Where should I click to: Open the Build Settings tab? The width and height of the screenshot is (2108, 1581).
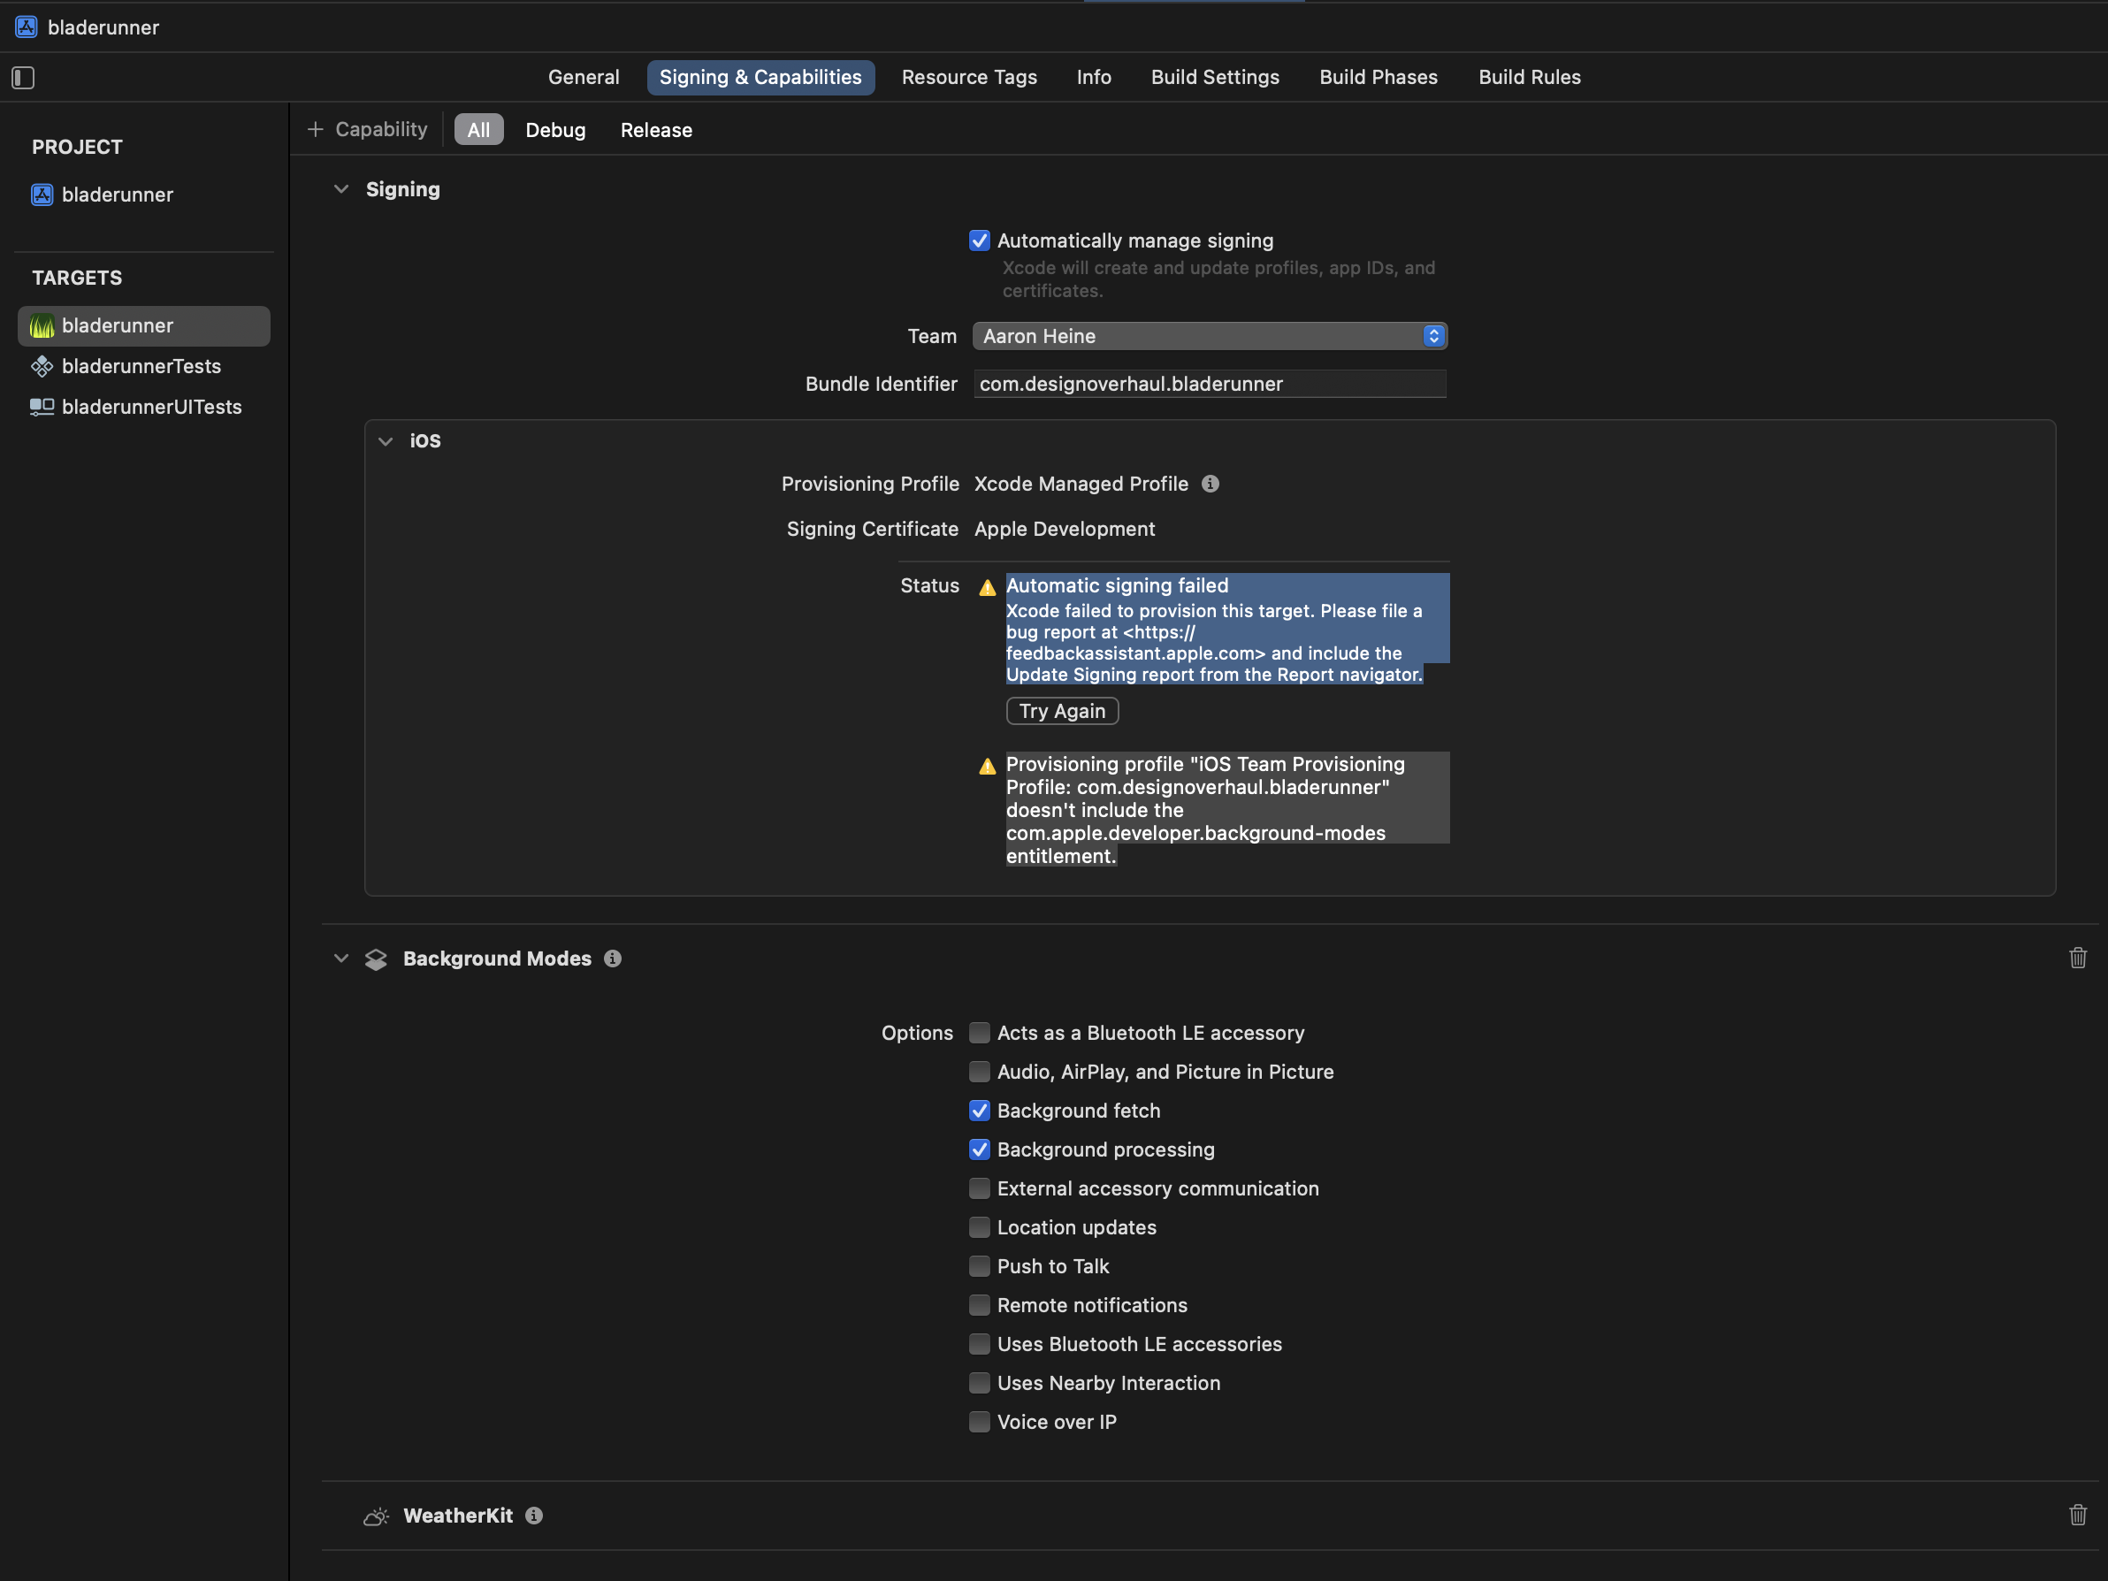point(1215,77)
